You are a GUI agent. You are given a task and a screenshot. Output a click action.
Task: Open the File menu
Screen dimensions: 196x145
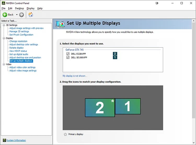3,8
